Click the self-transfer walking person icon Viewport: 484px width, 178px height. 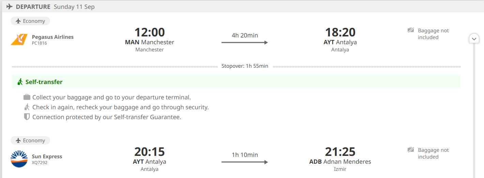pos(20,82)
